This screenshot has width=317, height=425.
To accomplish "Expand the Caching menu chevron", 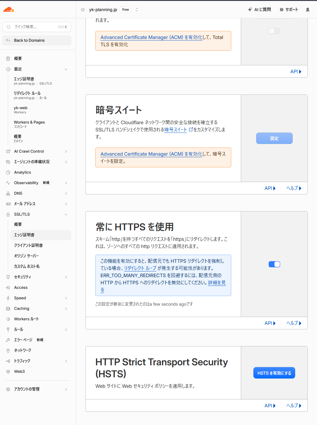I will 66,309.
